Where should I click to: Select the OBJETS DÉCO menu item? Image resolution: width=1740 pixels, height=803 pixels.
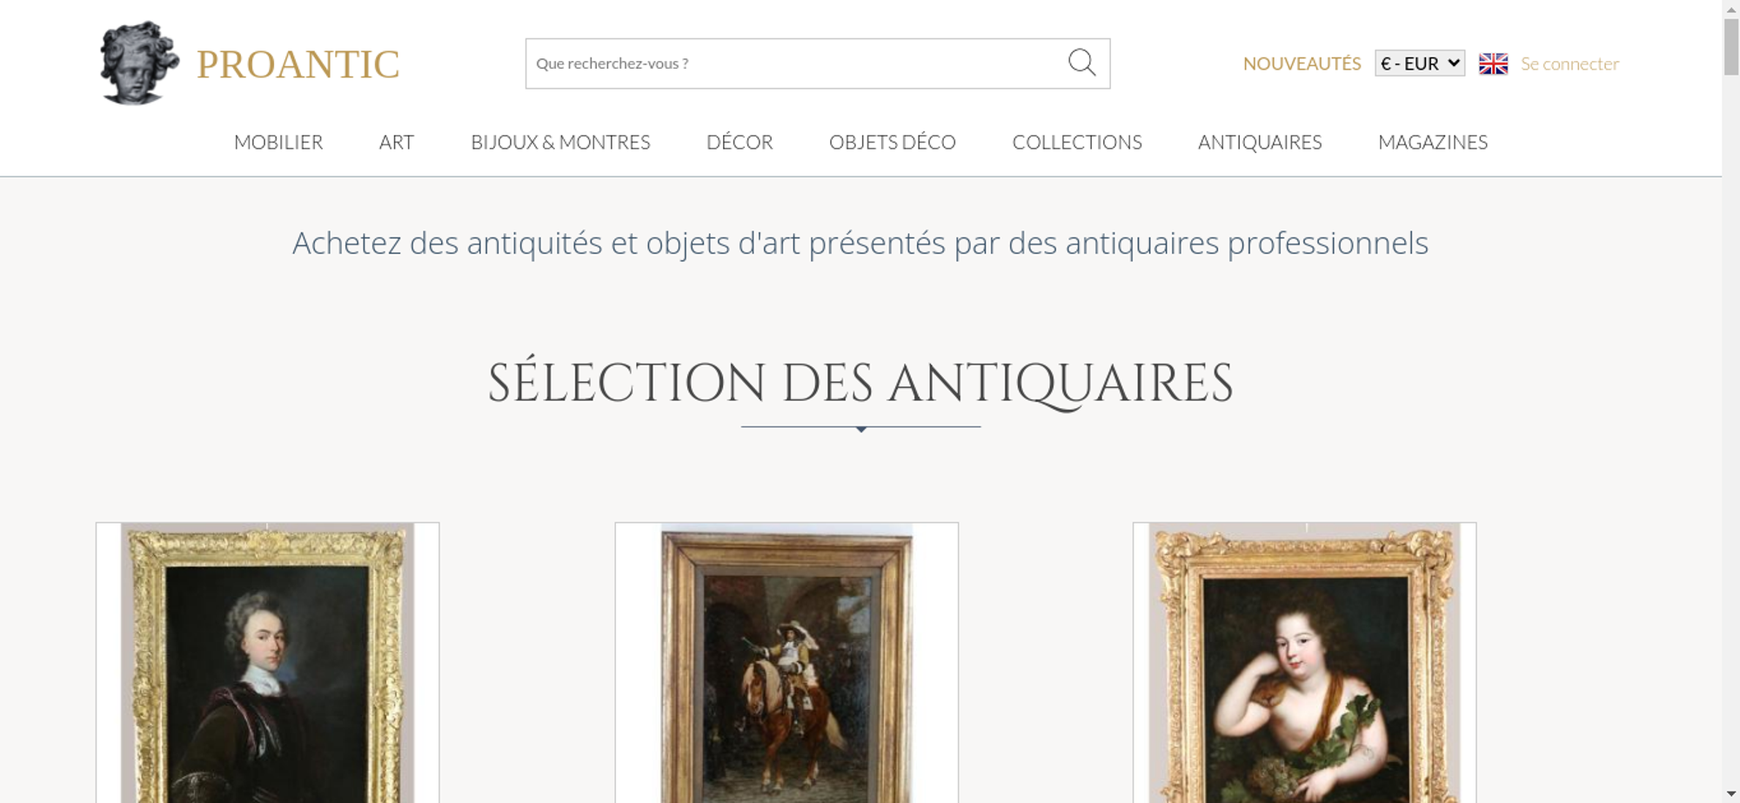point(893,142)
